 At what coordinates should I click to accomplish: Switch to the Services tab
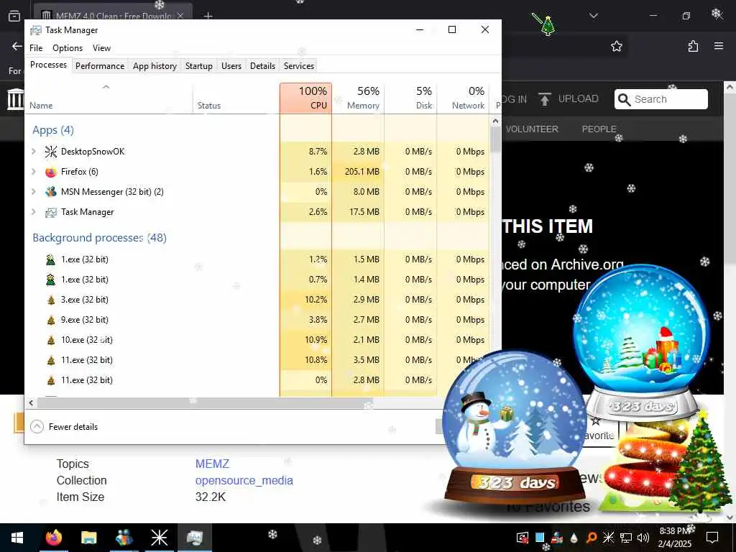[x=298, y=65]
